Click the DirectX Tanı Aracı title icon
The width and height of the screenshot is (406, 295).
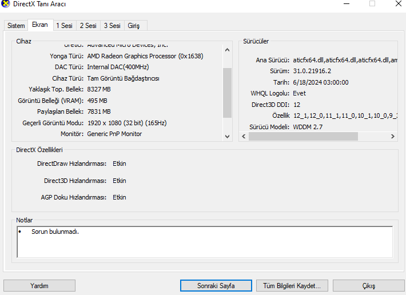(x=6, y=4)
